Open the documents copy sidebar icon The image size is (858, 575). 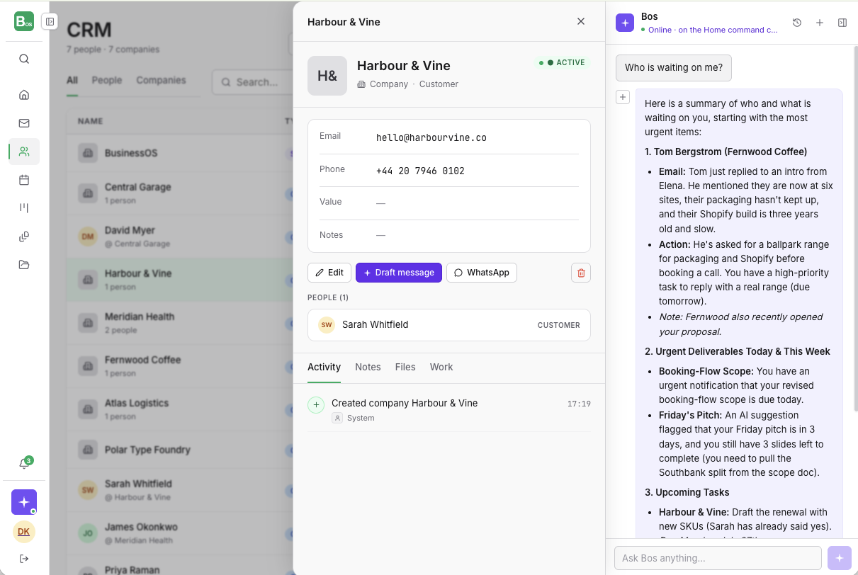[24, 237]
